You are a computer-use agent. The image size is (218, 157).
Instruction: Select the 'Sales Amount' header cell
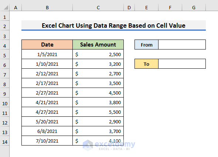coord(98,44)
